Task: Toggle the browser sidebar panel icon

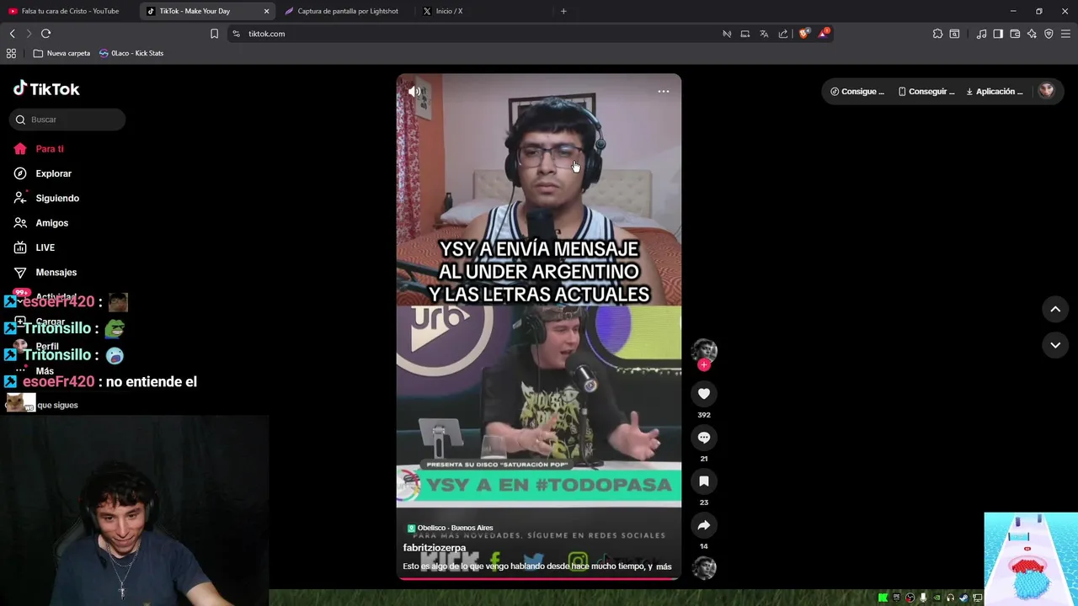Action: (998, 34)
